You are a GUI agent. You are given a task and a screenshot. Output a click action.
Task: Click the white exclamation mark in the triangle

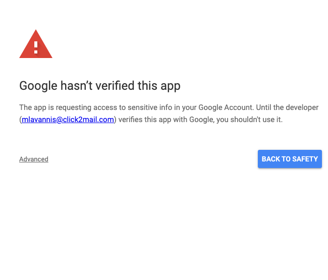click(x=36, y=47)
